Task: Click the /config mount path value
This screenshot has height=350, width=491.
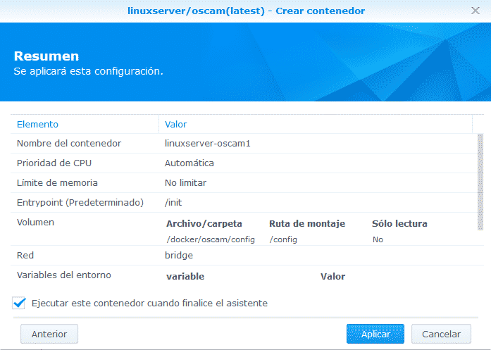Action: [283, 239]
